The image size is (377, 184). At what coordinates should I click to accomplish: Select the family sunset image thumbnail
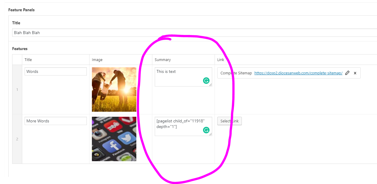click(x=114, y=89)
